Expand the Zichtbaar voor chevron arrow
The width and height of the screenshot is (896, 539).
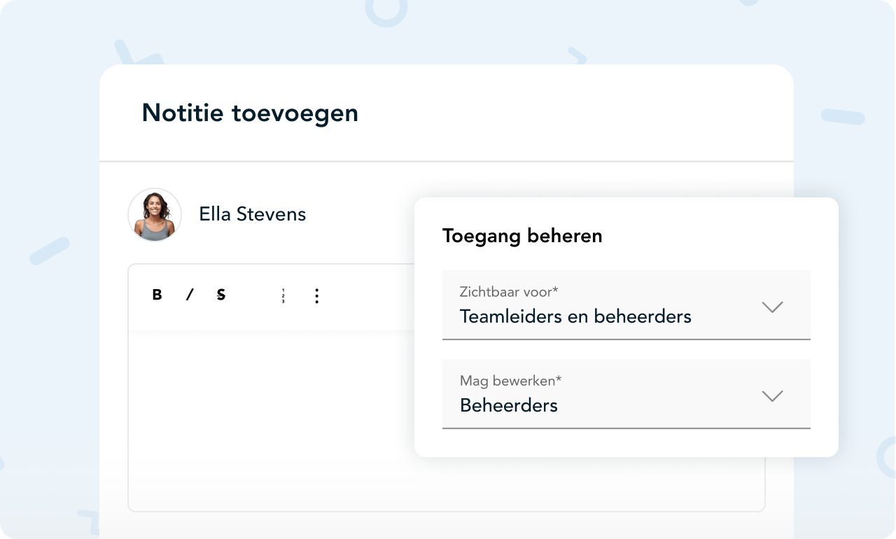tap(772, 307)
